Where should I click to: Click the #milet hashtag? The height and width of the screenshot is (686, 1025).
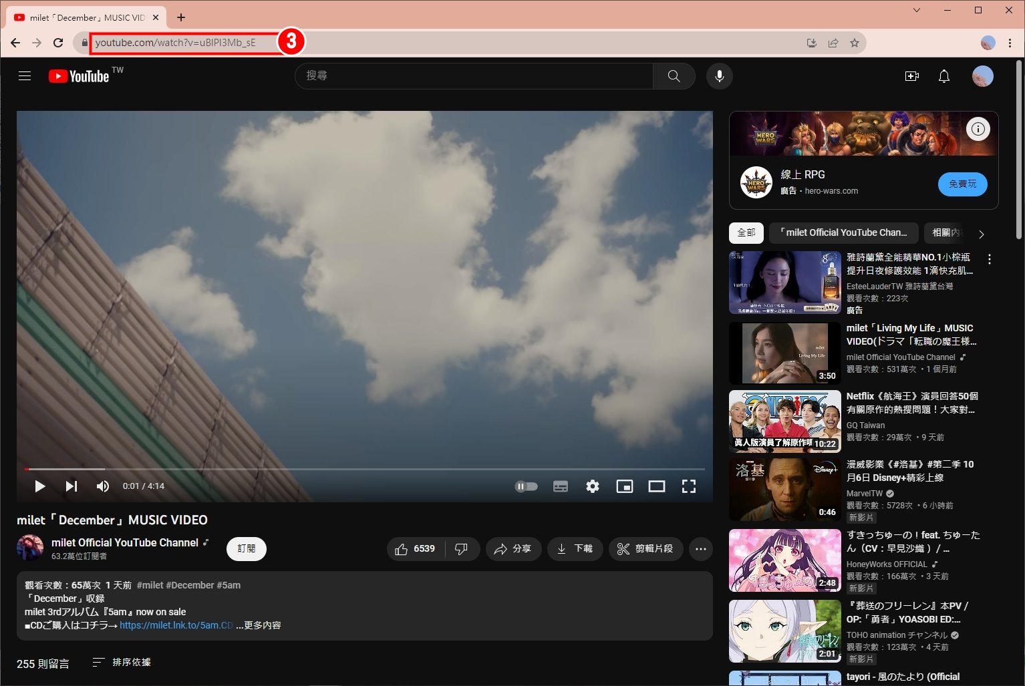pyautogui.click(x=150, y=585)
